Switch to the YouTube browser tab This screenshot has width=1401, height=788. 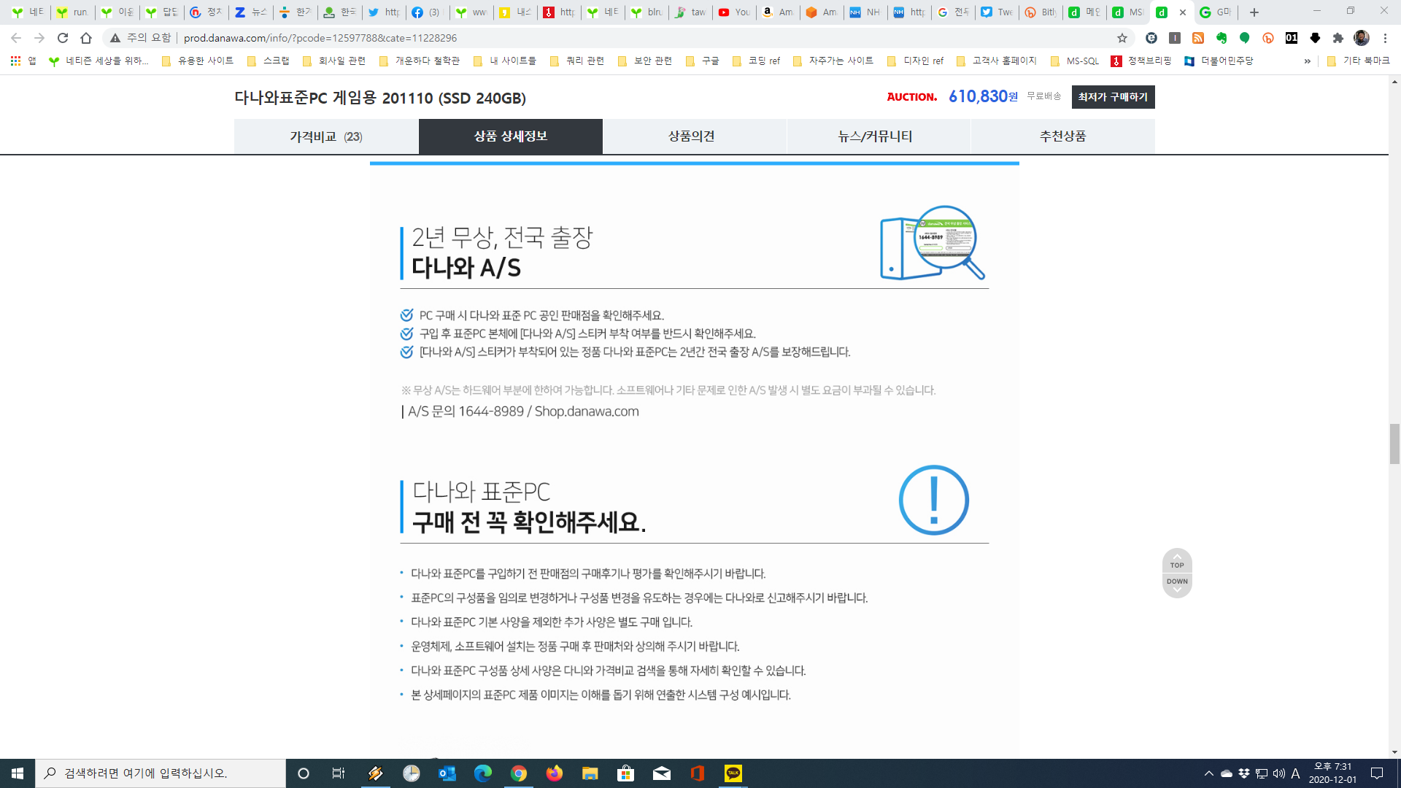[x=734, y=12]
